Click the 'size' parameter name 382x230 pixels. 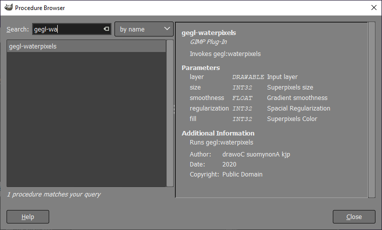195,87
